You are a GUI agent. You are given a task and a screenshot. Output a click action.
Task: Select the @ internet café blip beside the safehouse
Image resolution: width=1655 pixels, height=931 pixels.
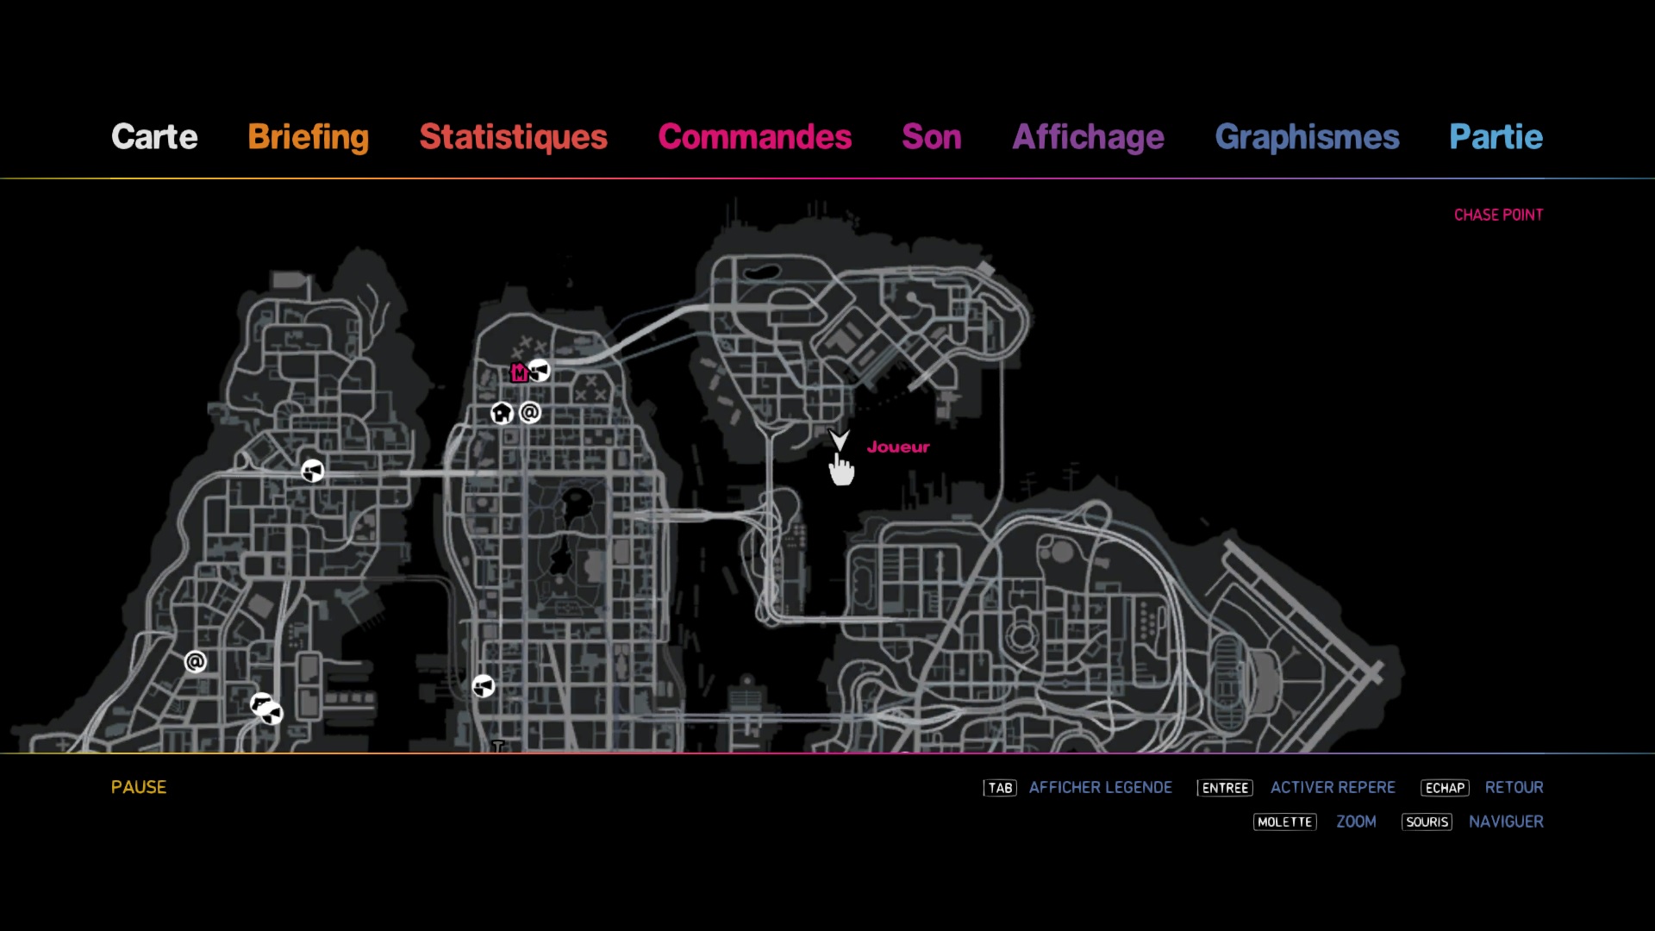[530, 413]
